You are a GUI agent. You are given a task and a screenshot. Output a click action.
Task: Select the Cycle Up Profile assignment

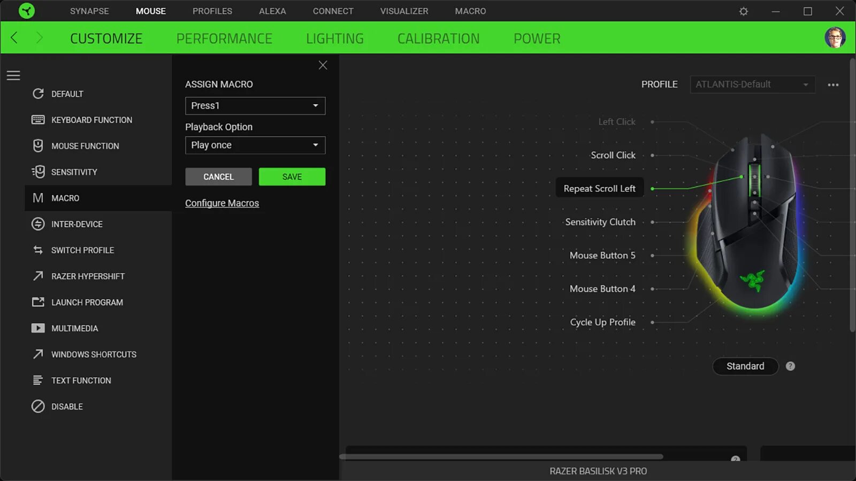(603, 322)
